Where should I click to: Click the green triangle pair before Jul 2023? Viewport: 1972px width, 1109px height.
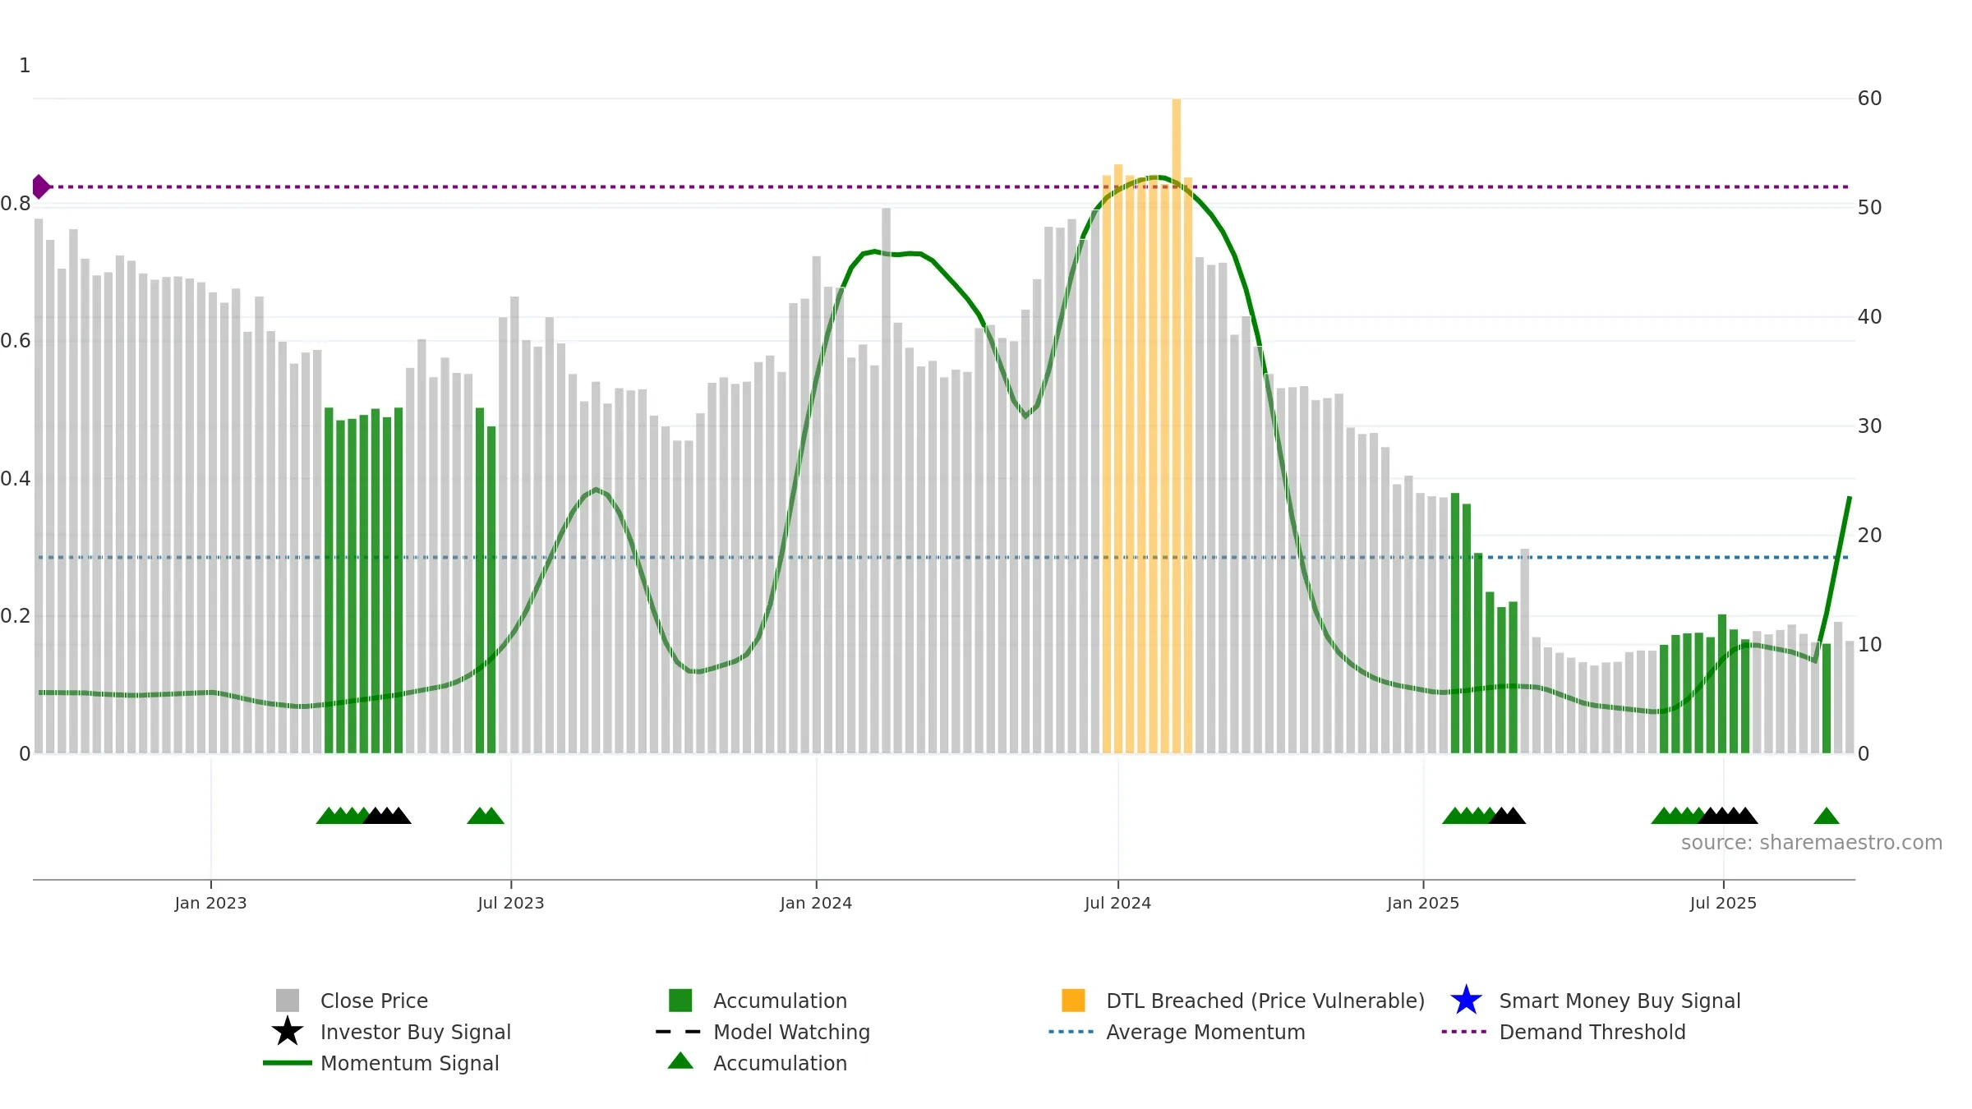point(486,816)
